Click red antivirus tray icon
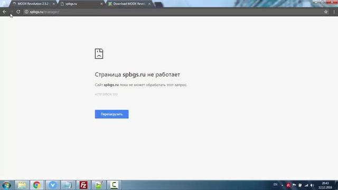The height and width of the screenshot is (190, 338). click(288, 185)
